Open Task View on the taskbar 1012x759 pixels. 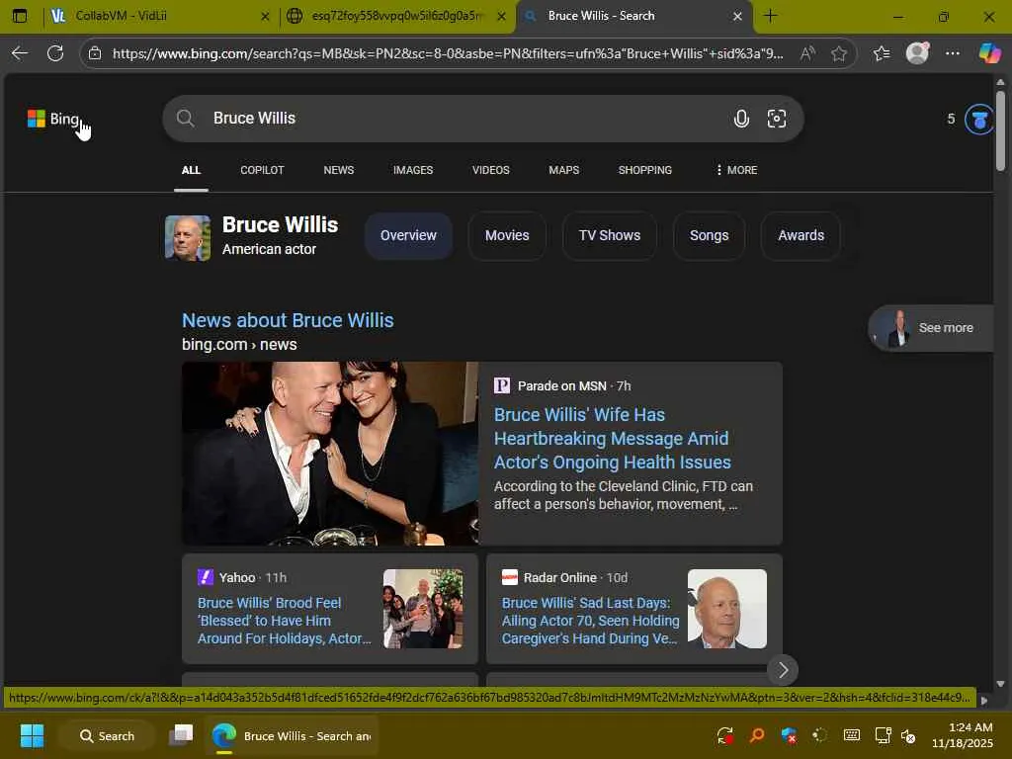(181, 735)
